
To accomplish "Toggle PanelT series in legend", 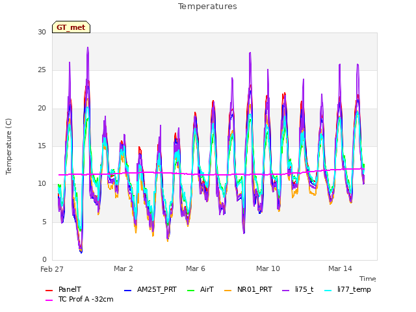I will [70, 289].
